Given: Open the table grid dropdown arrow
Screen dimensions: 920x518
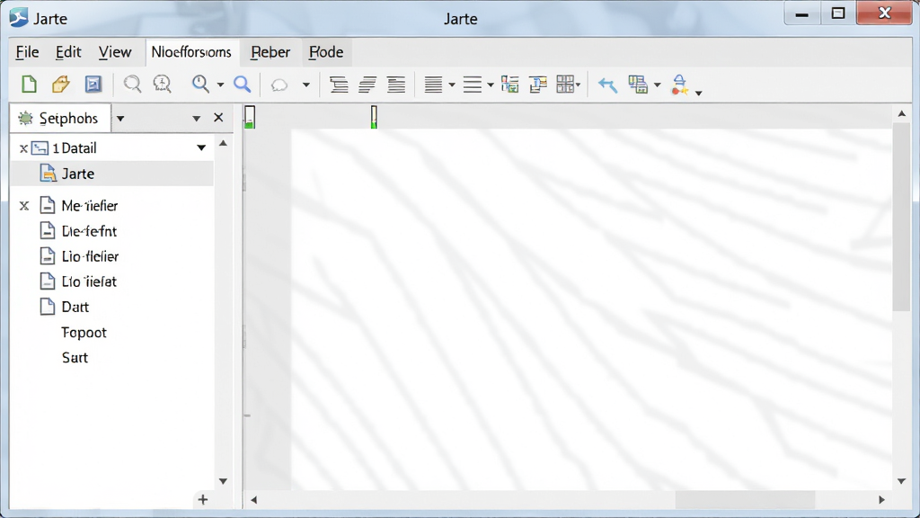Looking at the screenshot, I should coord(579,85).
